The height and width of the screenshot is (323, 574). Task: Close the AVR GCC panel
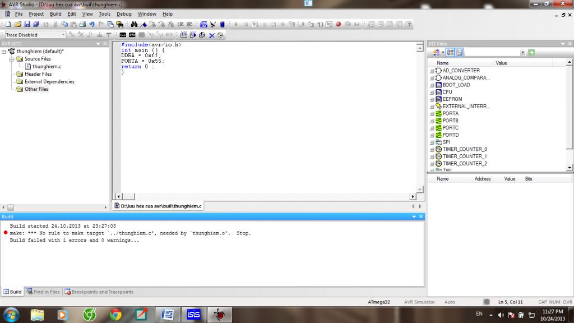[105, 44]
